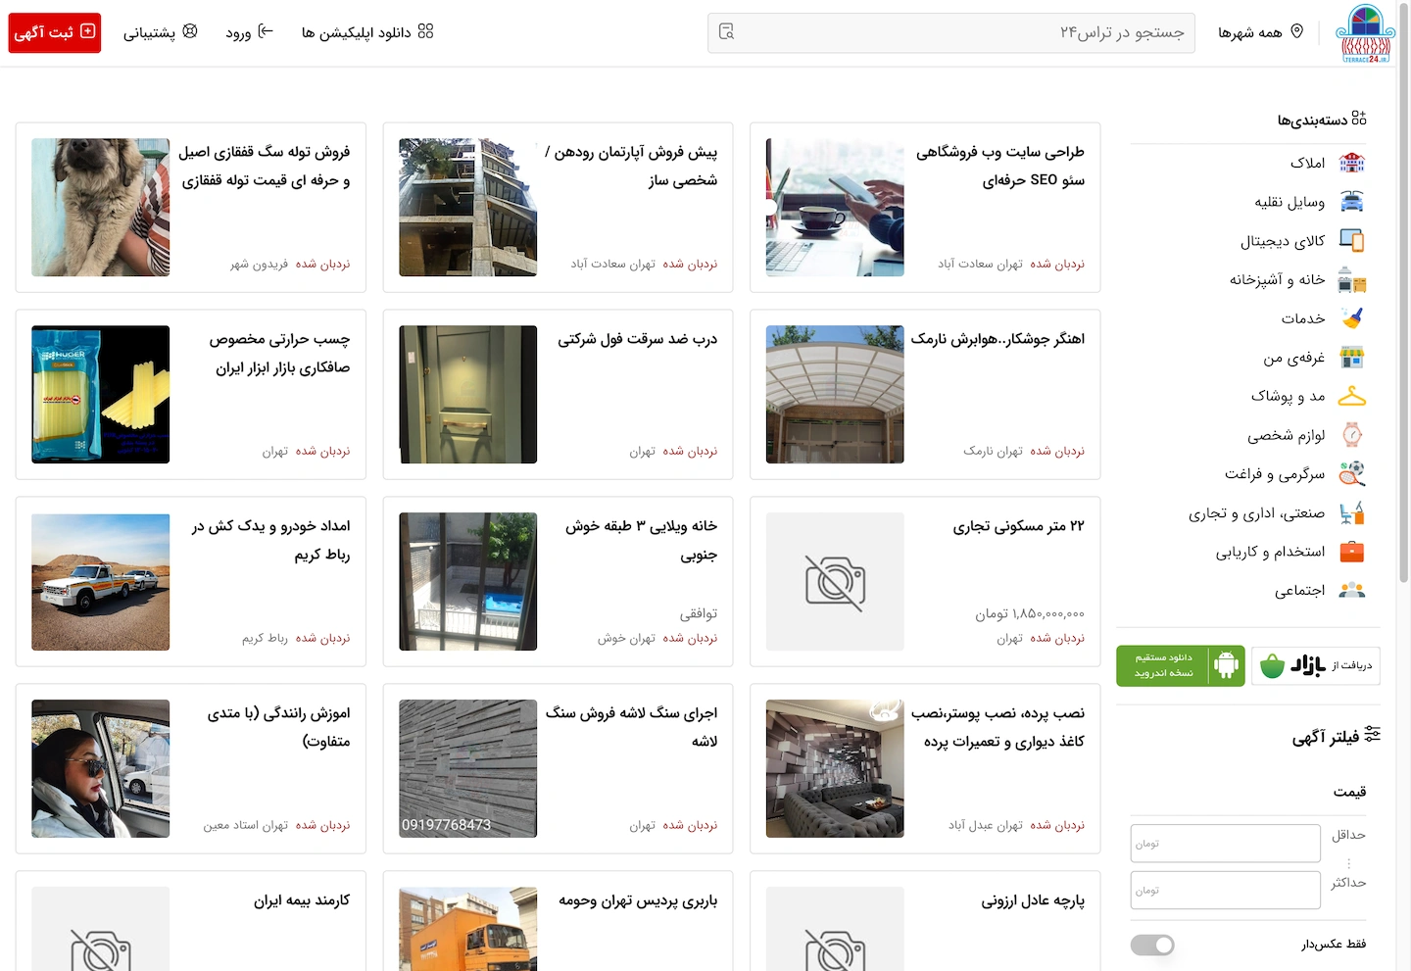The width and height of the screenshot is (1411, 971).
Task: Select the املاک real estate category icon
Action: (x=1352, y=163)
